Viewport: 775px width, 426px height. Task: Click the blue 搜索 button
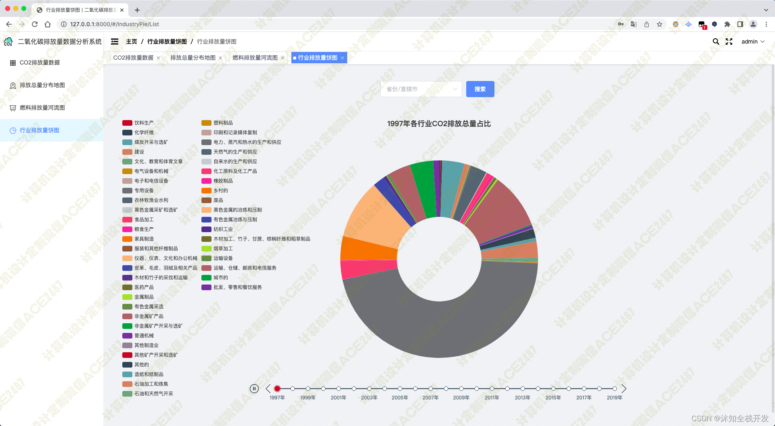pos(480,89)
